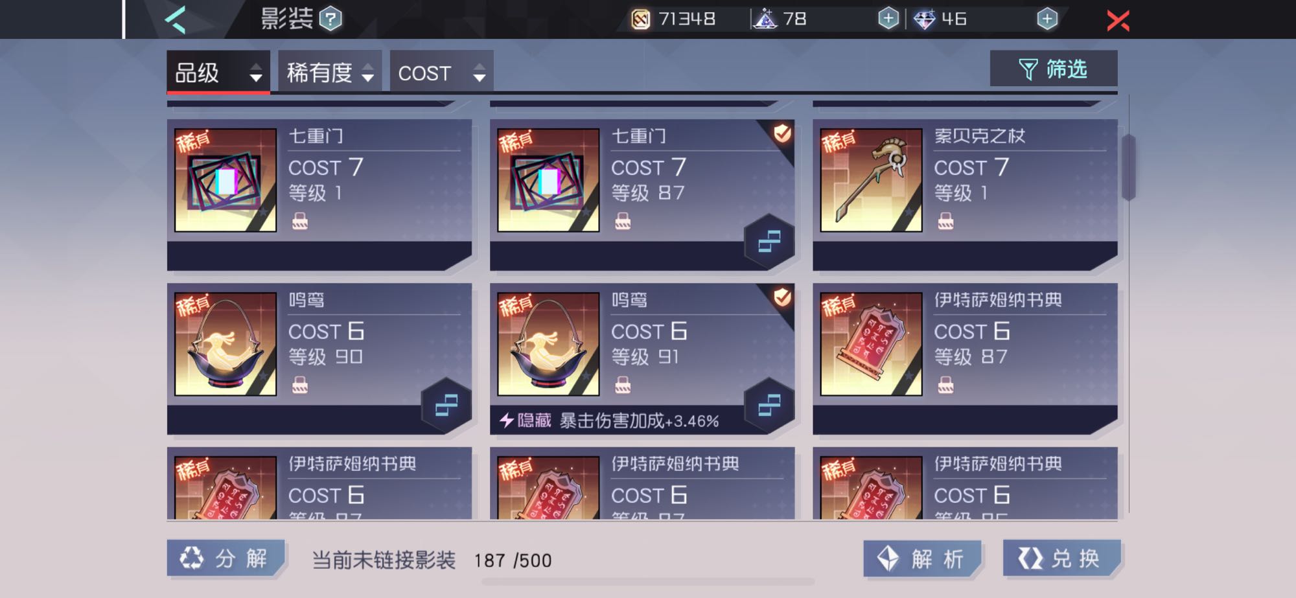Add more diamonds with plus icon
The width and height of the screenshot is (1296, 598).
tap(1047, 19)
